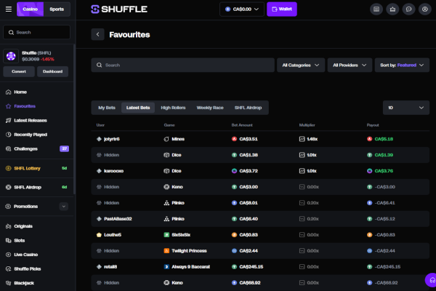Viewport: 436px width, 291px height.
Task: Select the Weekly Race tab
Action: (210, 108)
